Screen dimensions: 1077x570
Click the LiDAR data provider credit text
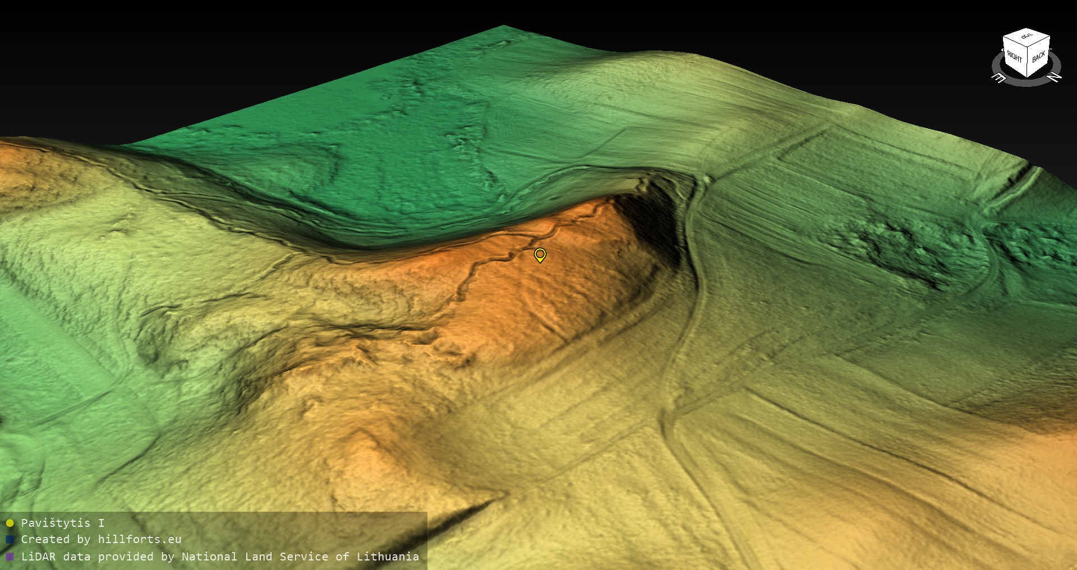pos(220,557)
